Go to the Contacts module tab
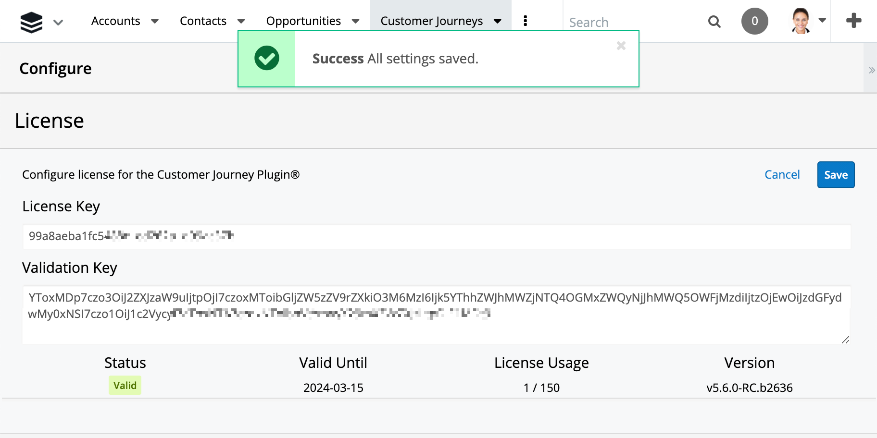Screen dimensions: 877x438 tap(203, 21)
